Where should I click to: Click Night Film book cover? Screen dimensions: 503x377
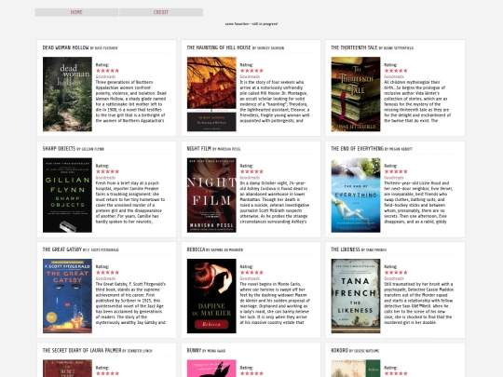click(211, 195)
